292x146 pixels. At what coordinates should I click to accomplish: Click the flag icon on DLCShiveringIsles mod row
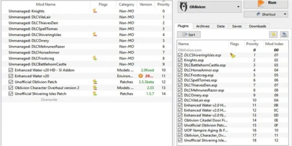(95, 35)
